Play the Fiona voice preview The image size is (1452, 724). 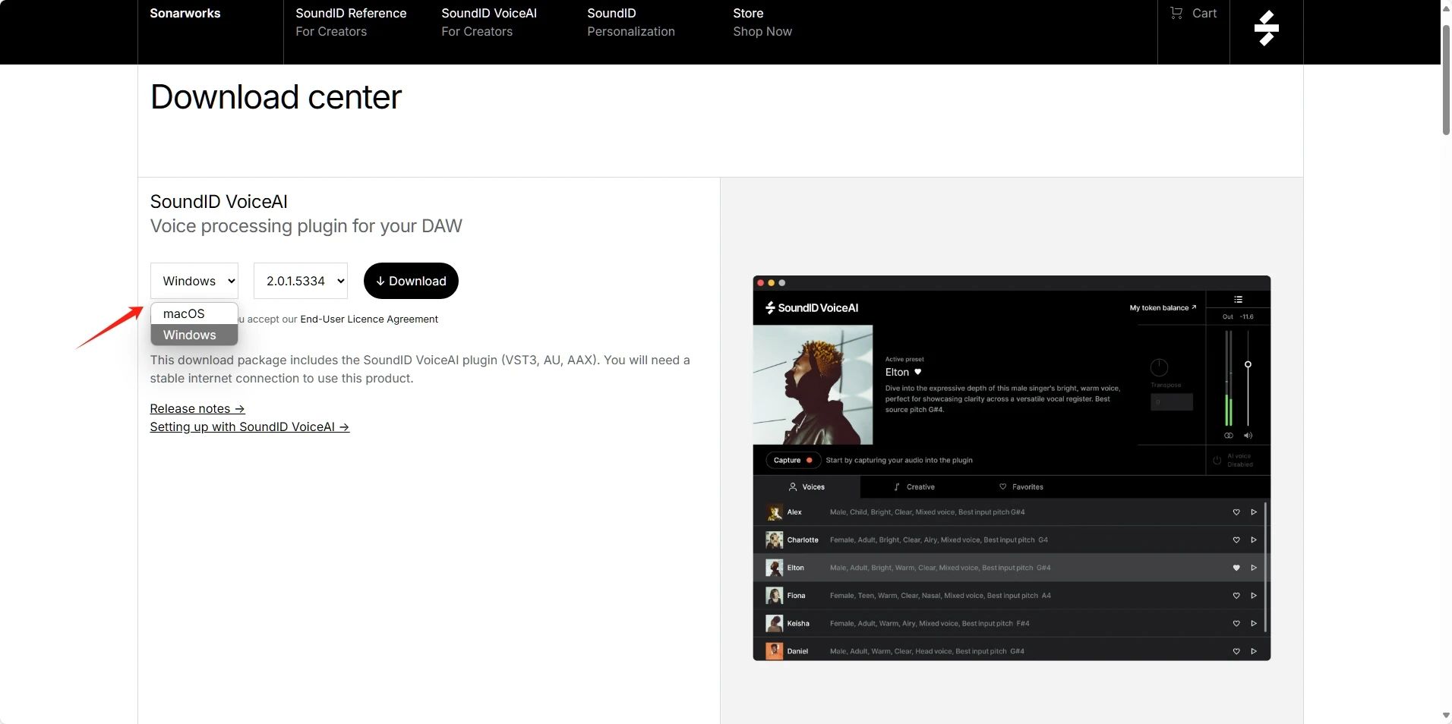1254,596
